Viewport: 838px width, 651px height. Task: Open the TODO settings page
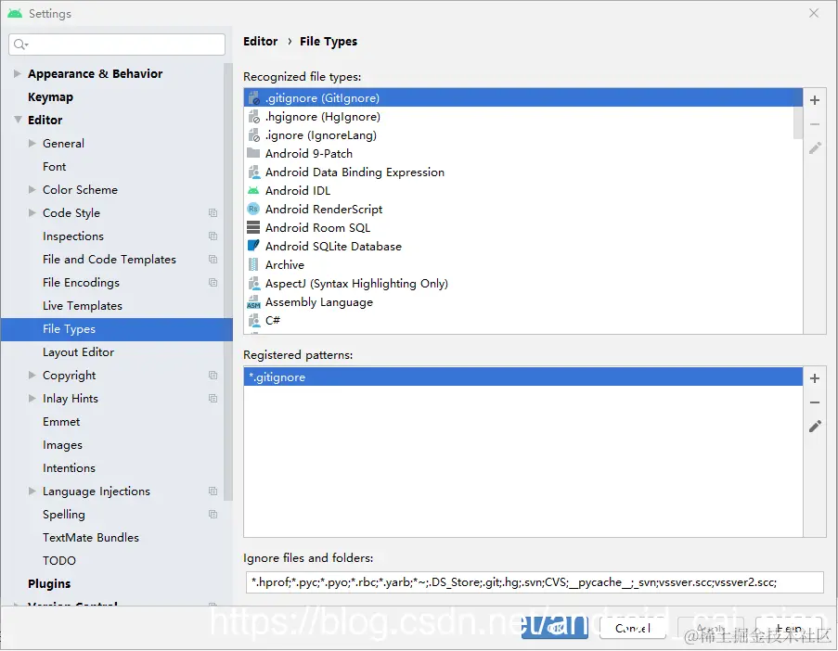click(59, 560)
